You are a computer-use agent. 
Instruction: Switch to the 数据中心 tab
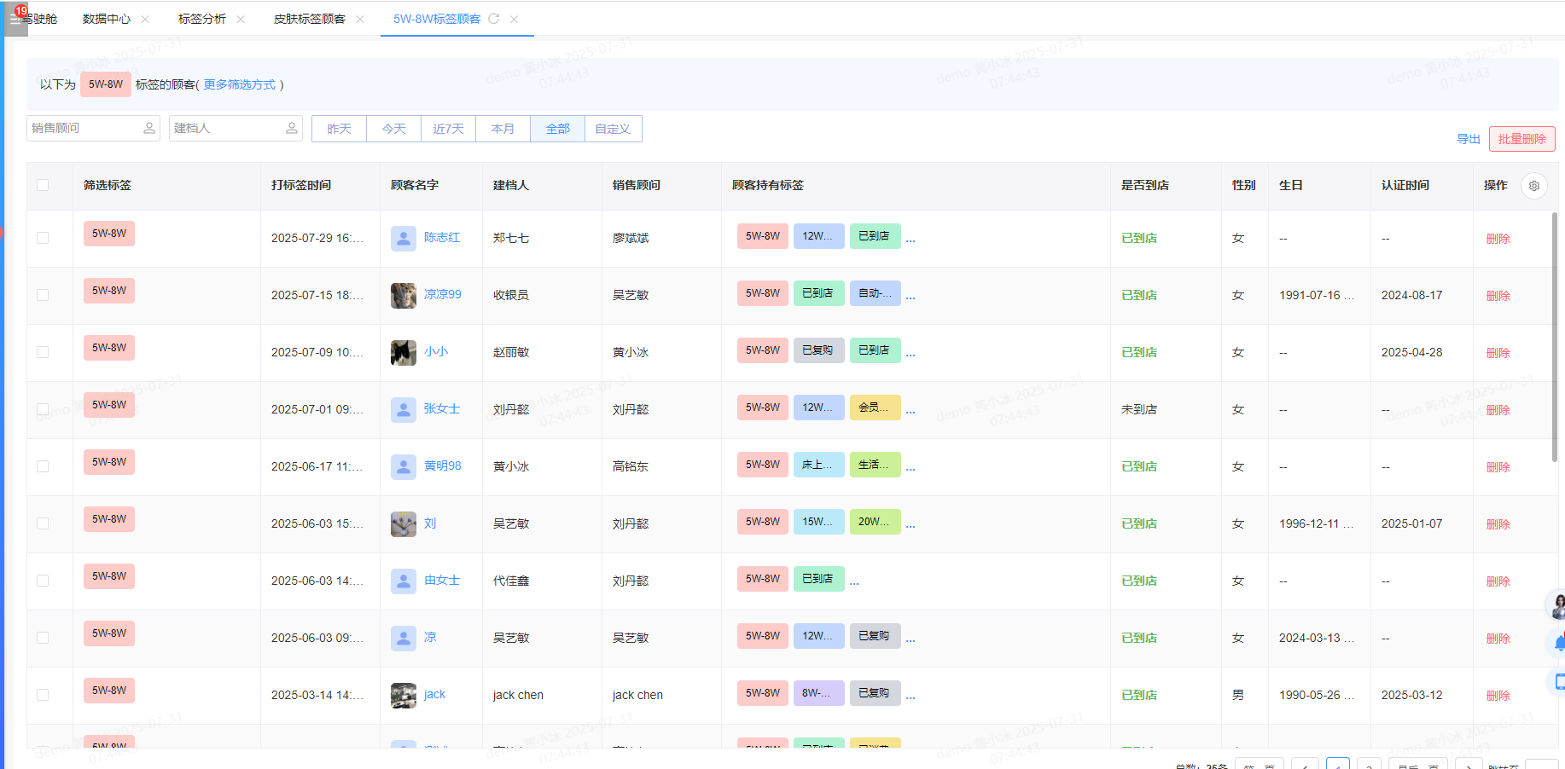[109, 19]
